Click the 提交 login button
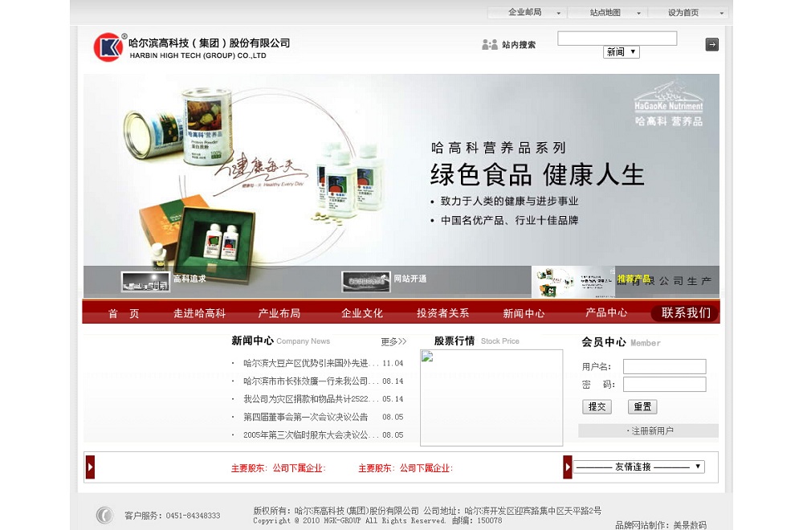Viewport: 803px width, 530px height. click(597, 406)
